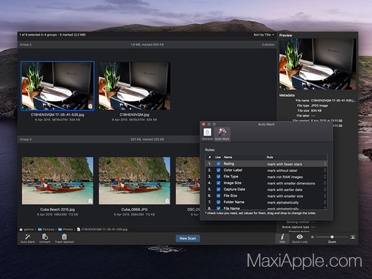This screenshot has height=279, width=372.
Task: Click the 'File size 934 KB' metadata value
Action: [x=316, y=110]
